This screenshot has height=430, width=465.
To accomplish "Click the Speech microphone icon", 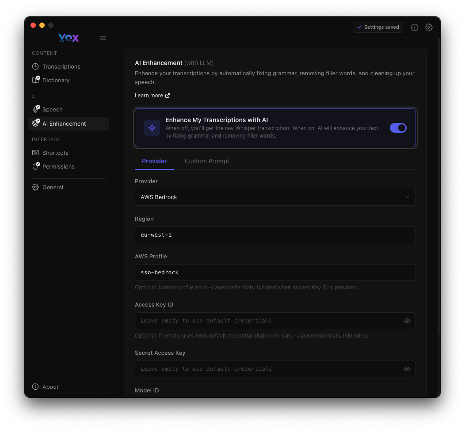I will point(35,109).
